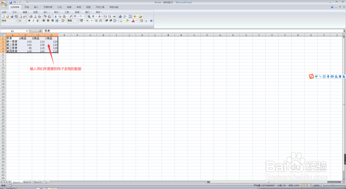Click the Undo arrow in the classic toolbar
This screenshot has width=346, height=189.
pyautogui.click(x=75, y=16)
